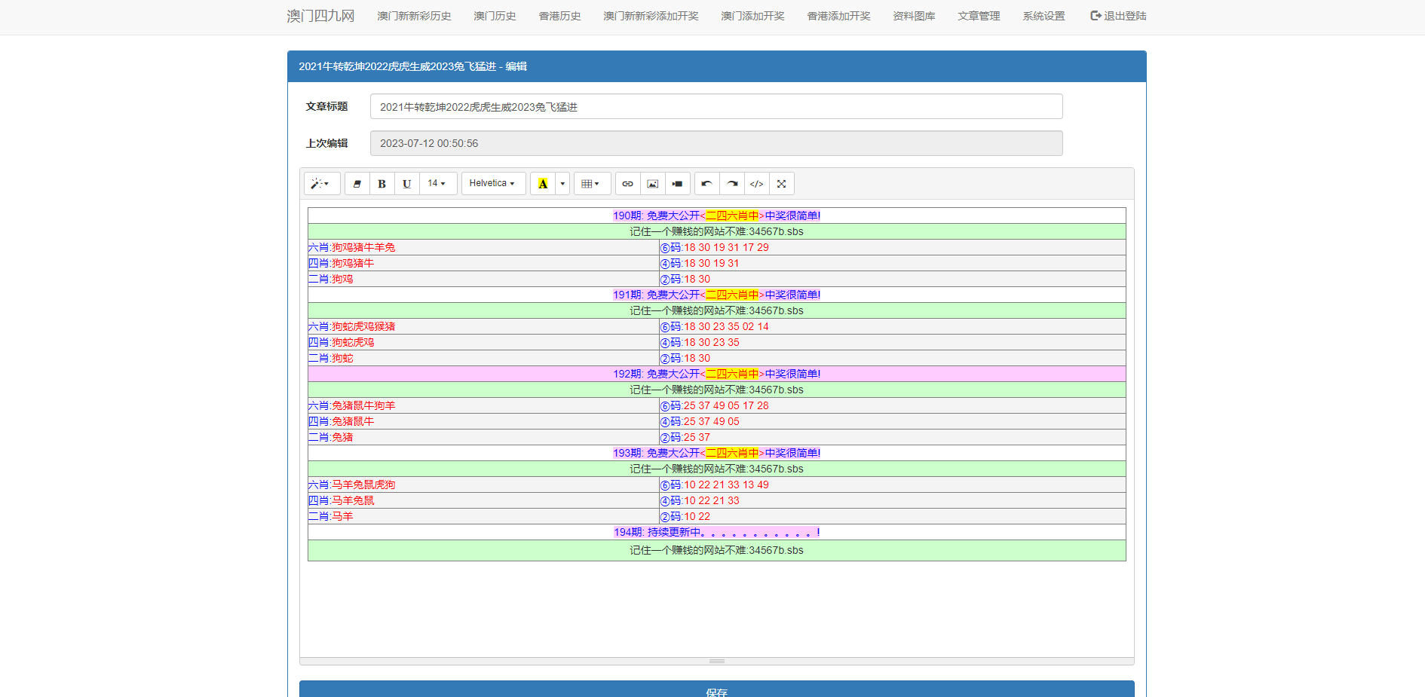Switch editor to fullscreen mode
Viewport: 1425px width, 697px height.
[782, 184]
